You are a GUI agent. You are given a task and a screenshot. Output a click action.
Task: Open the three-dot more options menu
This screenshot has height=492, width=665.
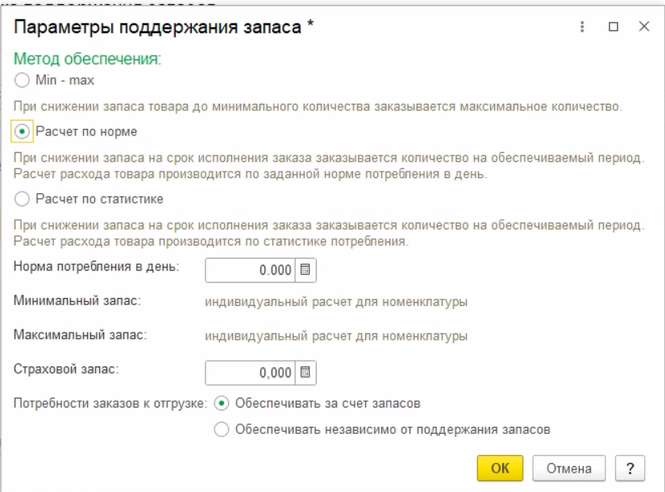582,27
